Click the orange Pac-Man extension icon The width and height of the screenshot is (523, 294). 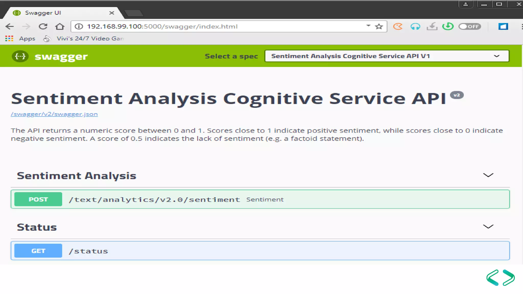(x=398, y=27)
